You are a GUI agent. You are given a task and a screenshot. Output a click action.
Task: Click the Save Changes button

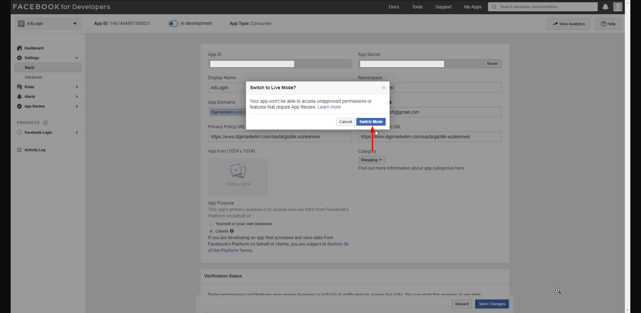click(492, 304)
